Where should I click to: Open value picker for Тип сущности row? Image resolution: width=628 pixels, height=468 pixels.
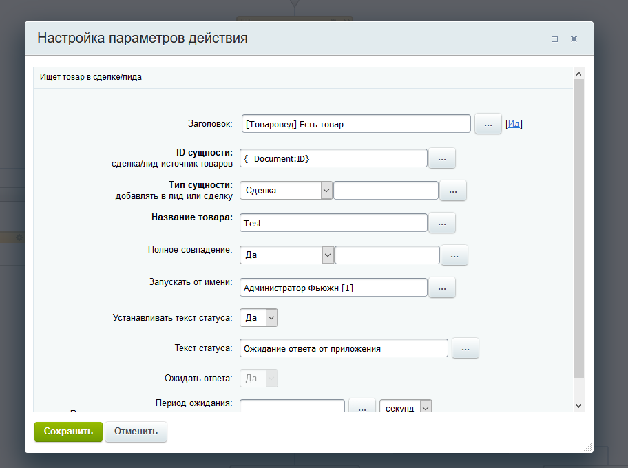(453, 191)
